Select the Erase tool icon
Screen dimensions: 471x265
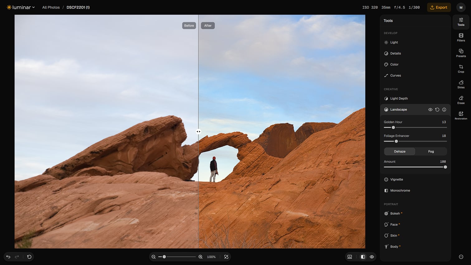[x=461, y=100]
